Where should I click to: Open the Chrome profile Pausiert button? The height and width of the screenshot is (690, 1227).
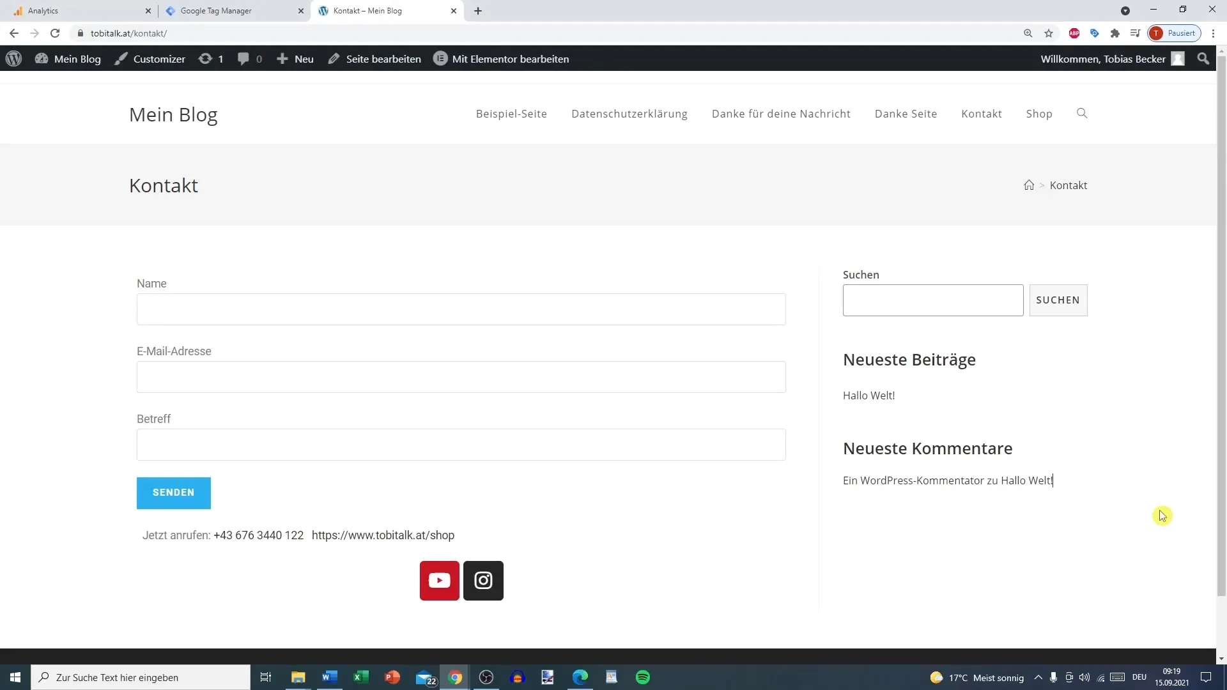(1175, 33)
